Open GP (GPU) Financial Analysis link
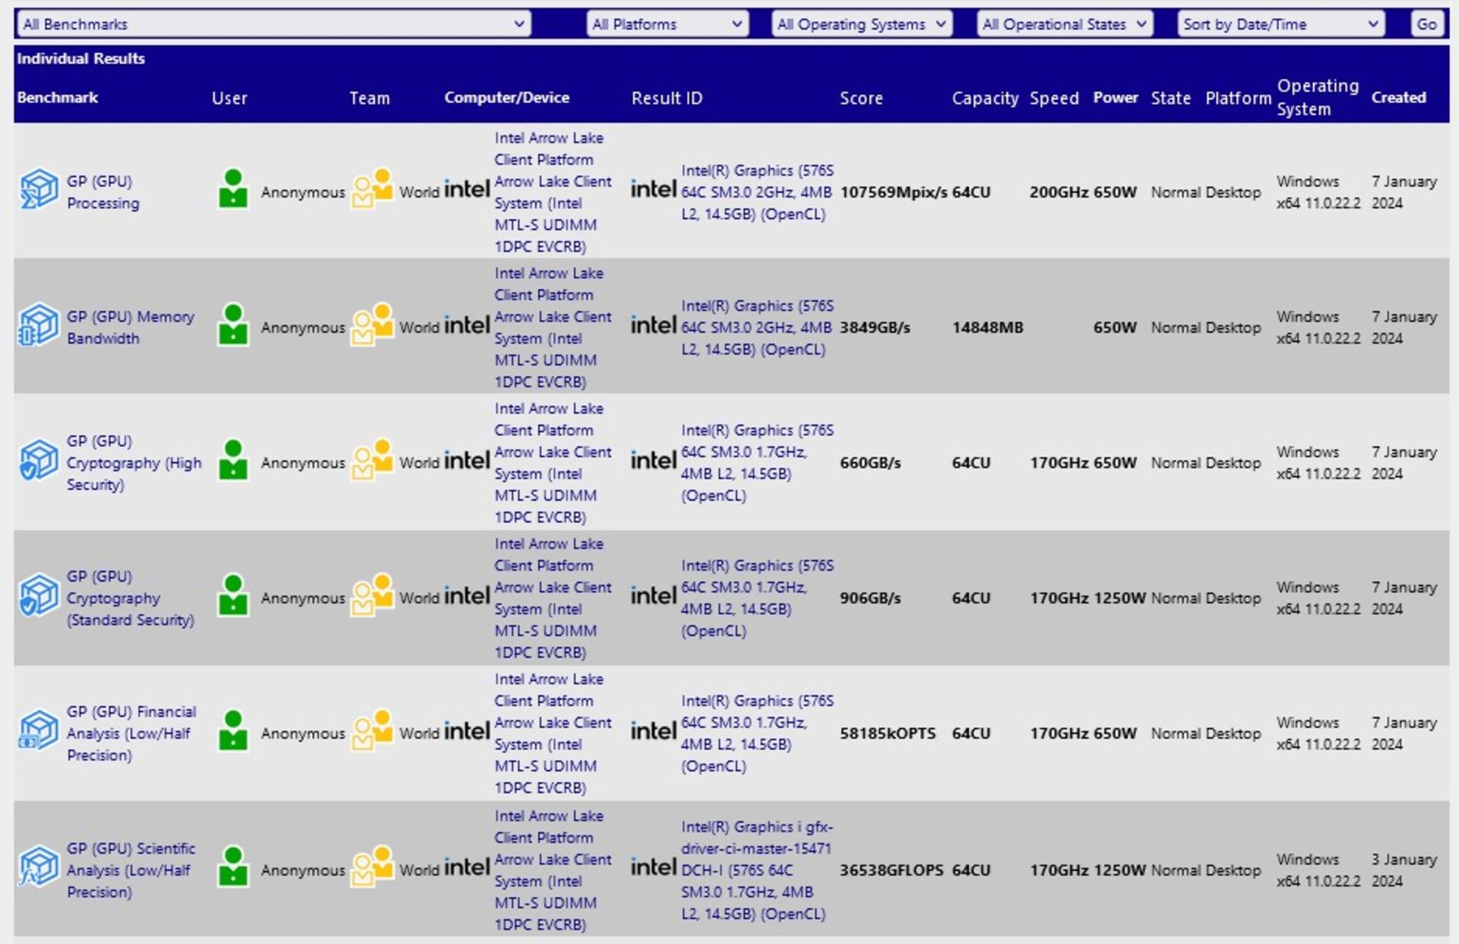This screenshot has width=1459, height=944. coord(131,733)
